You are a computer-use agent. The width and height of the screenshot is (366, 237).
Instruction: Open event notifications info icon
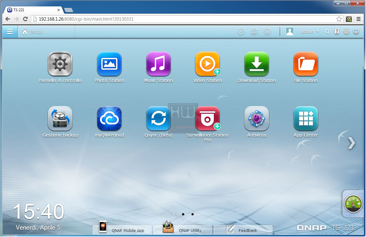click(x=267, y=32)
